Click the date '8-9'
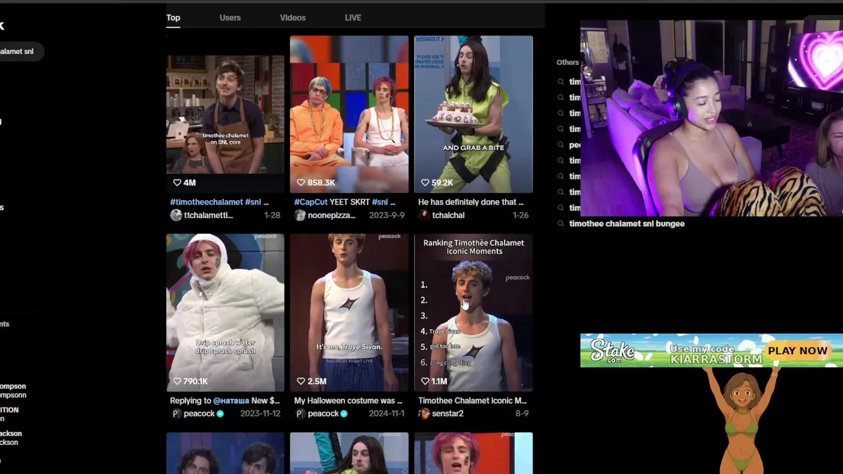Screen dimensions: 843x474 click(x=522, y=413)
